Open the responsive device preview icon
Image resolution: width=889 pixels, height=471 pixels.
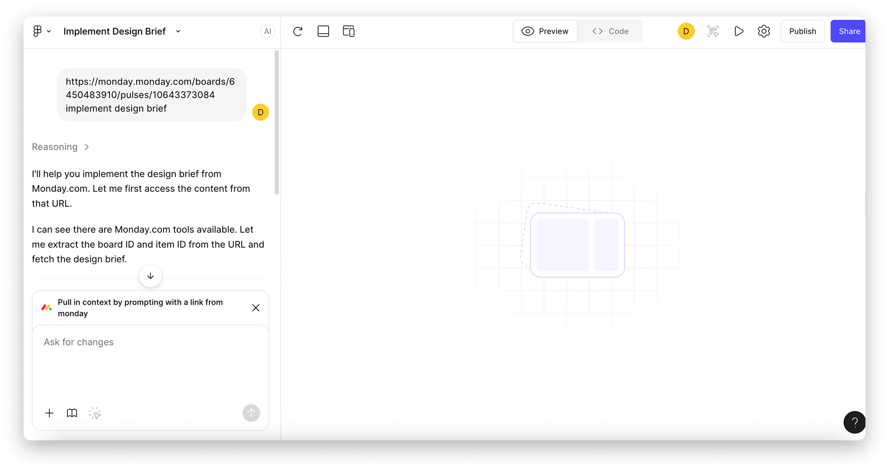(349, 32)
